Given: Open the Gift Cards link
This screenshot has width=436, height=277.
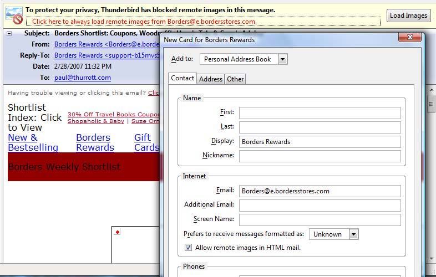Looking at the screenshot, I should 146,142.
